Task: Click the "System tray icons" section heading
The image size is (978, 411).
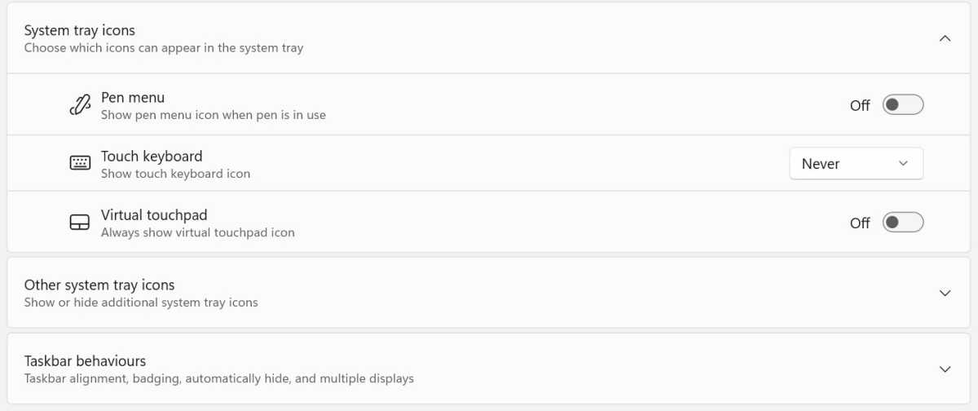Action: pyautogui.click(x=80, y=30)
